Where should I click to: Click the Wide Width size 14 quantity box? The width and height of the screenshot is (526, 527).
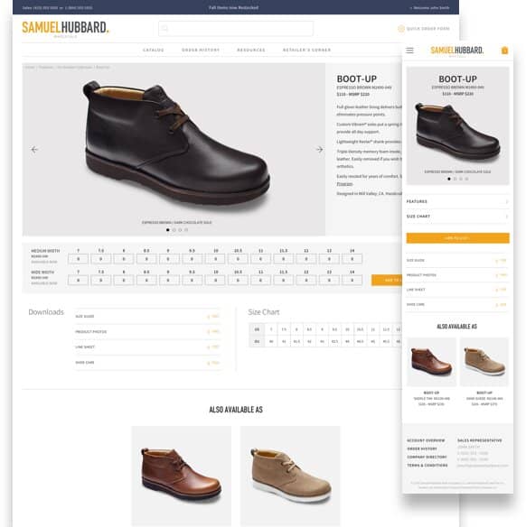(352, 281)
